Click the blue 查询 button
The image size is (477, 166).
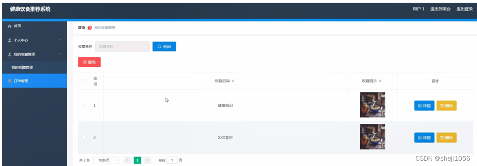coord(164,47)
